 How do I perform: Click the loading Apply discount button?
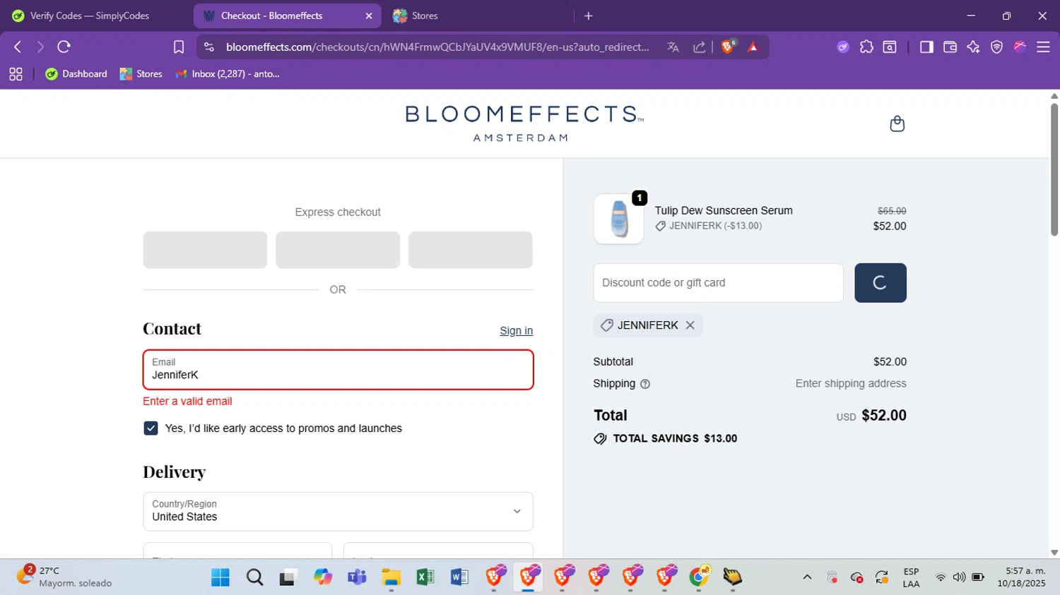click(x=880, y=283)
